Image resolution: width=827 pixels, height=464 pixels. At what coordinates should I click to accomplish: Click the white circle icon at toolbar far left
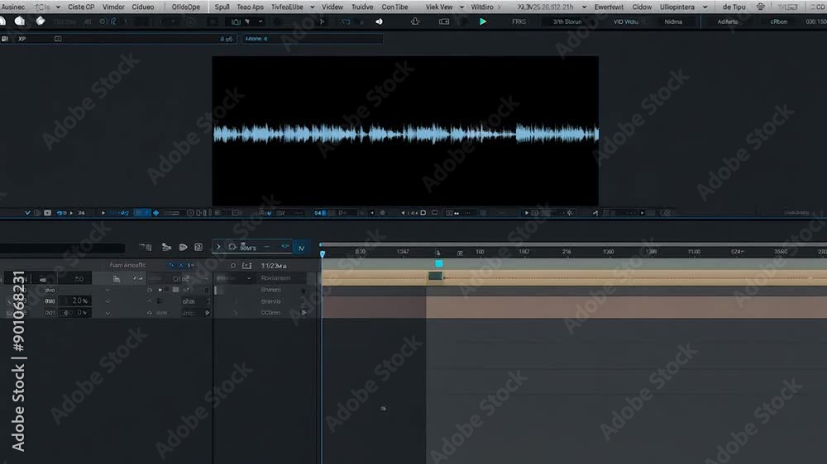coord(2,21)
